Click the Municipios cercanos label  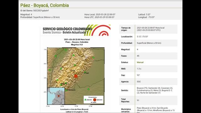pos(126,110)
